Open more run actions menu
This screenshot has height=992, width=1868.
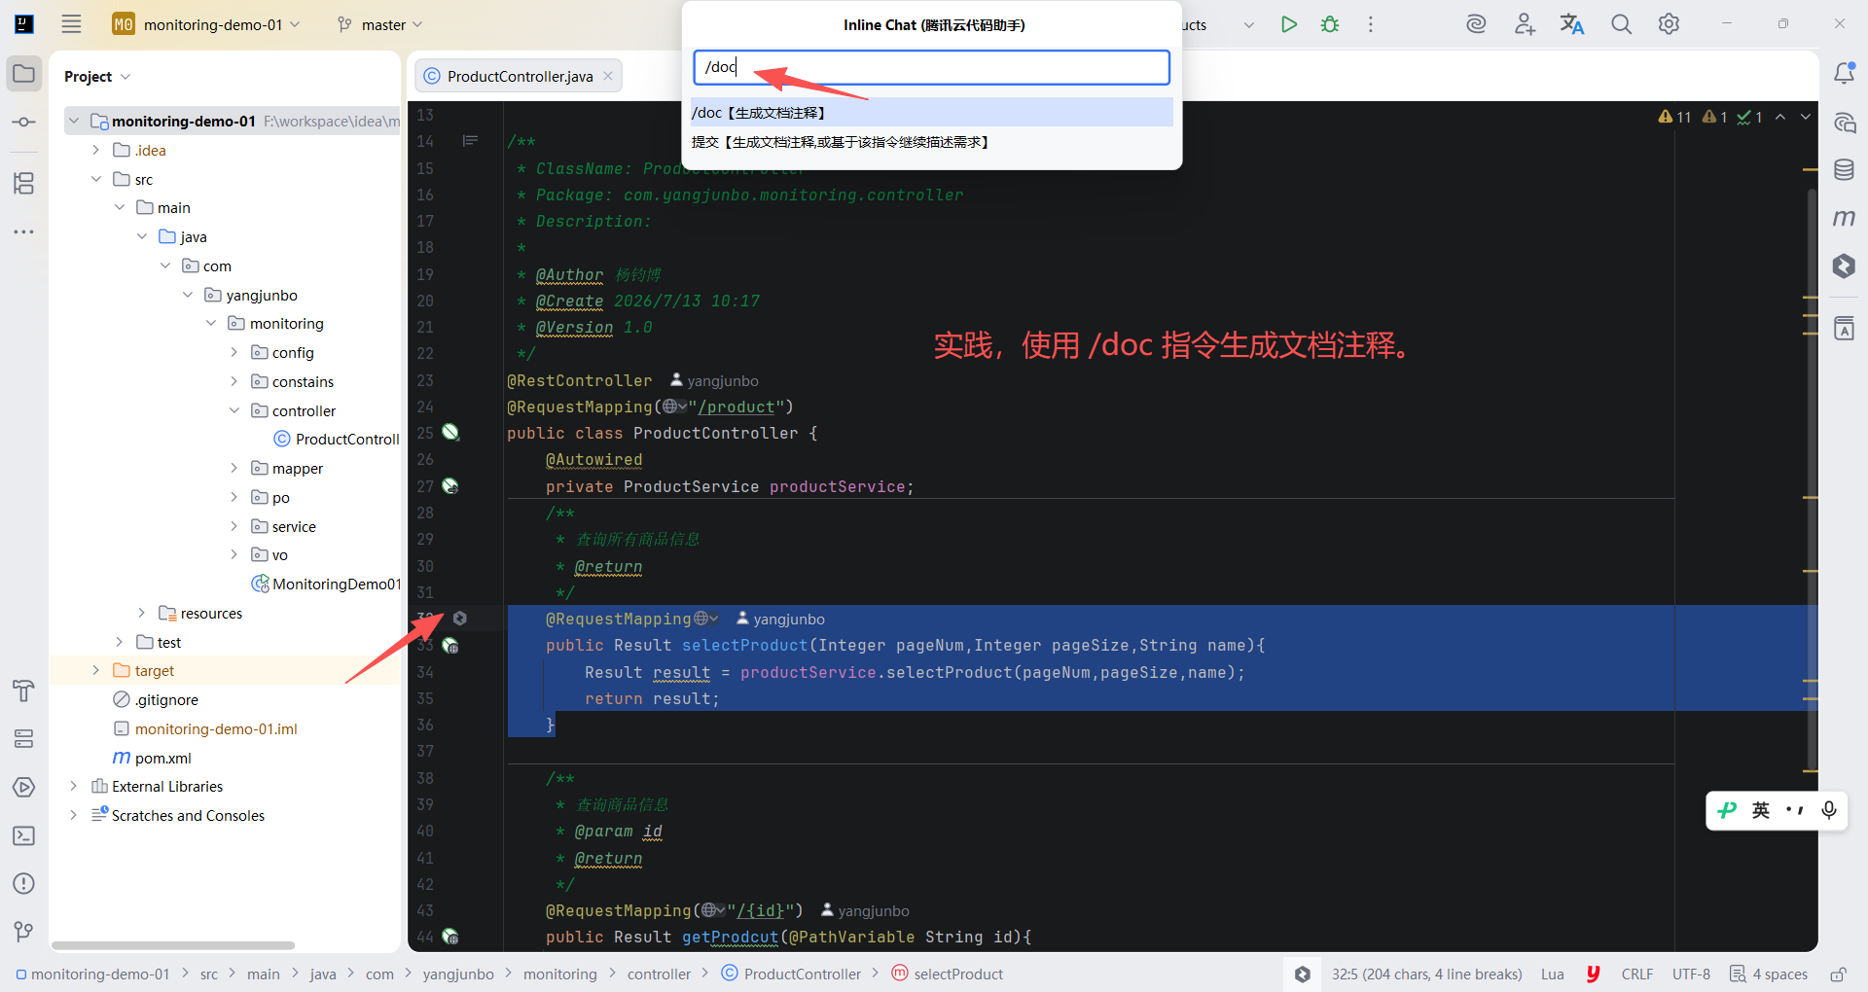(1371, 24)
